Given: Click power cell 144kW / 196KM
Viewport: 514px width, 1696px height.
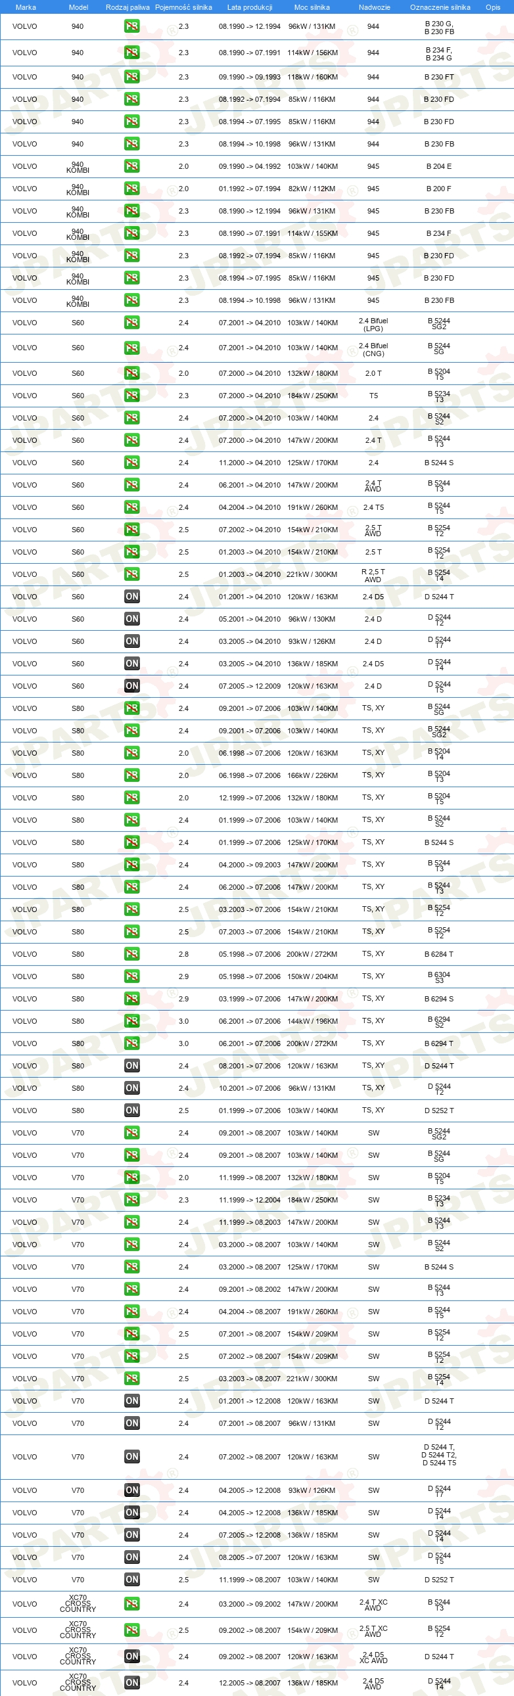Looking at the screenshot, I should (x=312, y=1021).
